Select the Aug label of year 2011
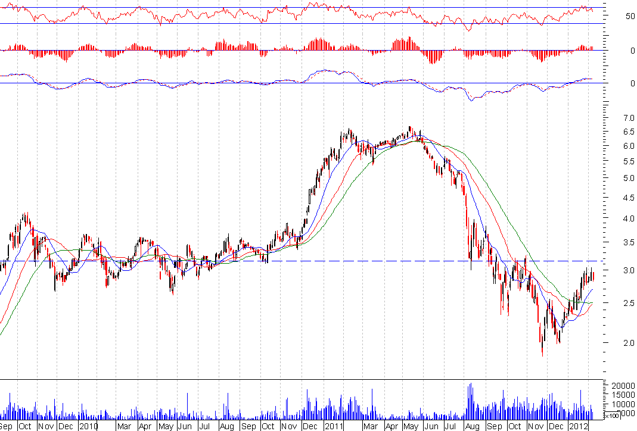The image size is (637, 431). pos(472,426)
